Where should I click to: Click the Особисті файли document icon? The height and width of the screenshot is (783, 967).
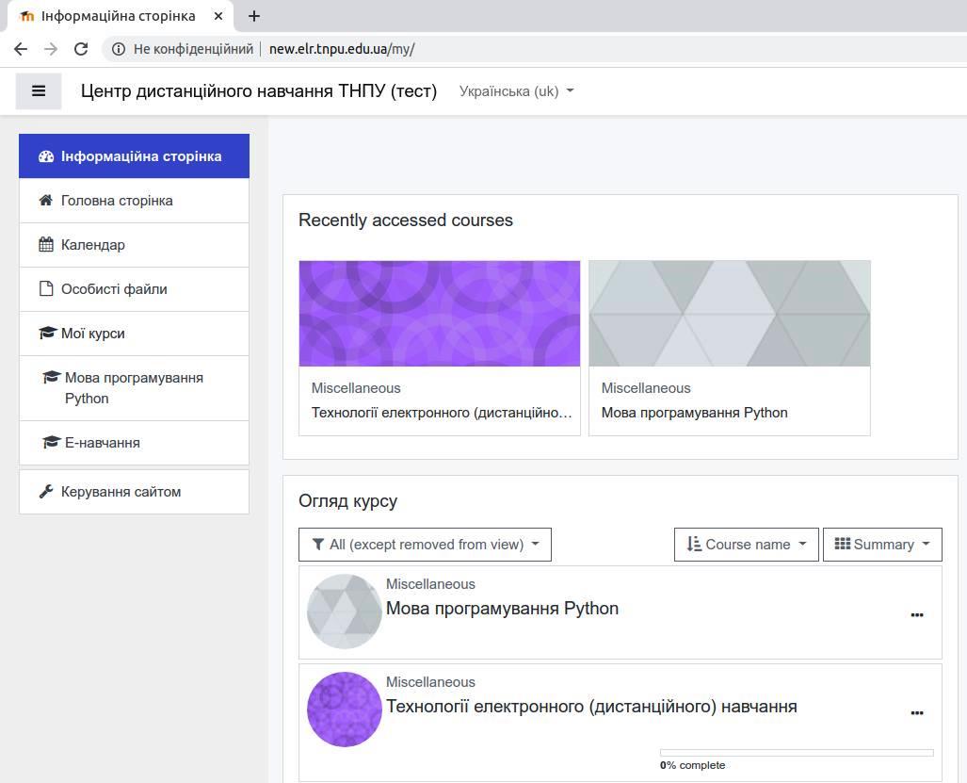[x=45, y=288]
